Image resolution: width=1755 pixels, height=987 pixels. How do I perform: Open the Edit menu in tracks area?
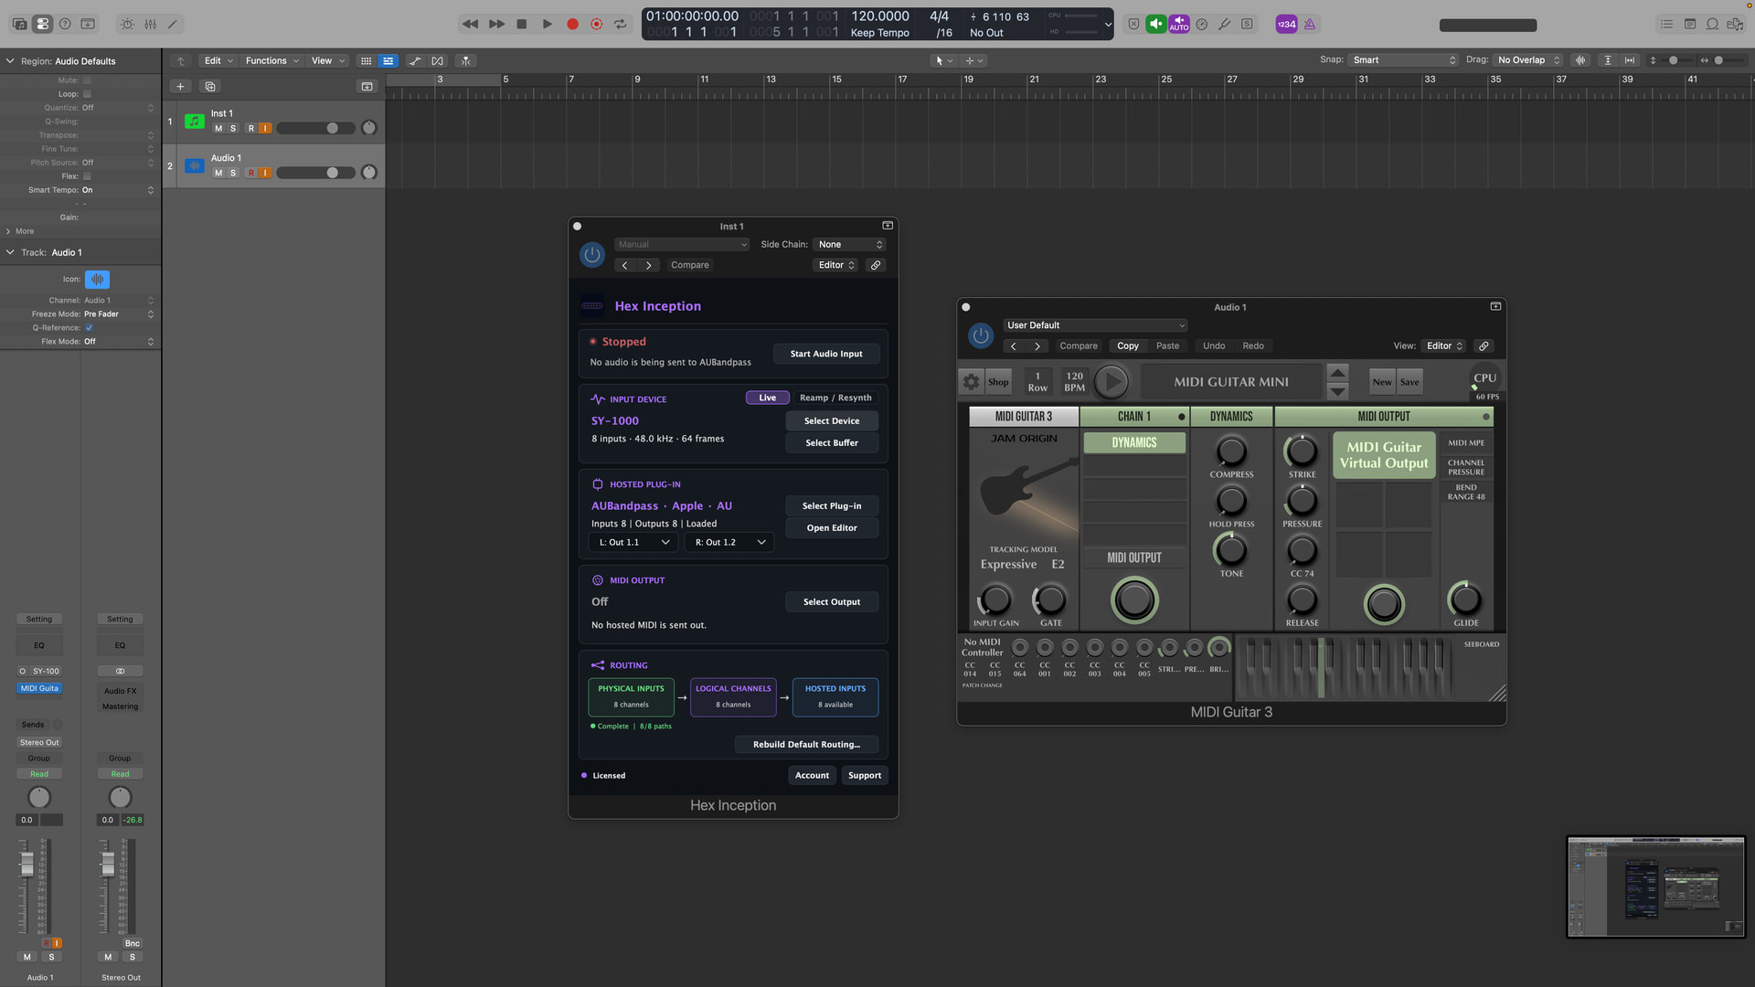pos(218,60)
